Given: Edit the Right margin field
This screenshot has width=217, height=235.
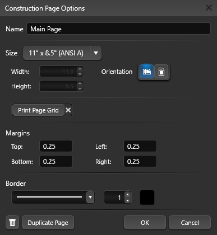Looking at the screenshot, I should [140, 161].
